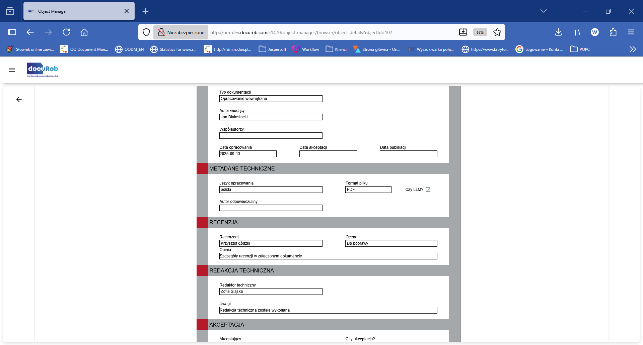
Task: Click the browser Home icon
Action: pos(84,32)
